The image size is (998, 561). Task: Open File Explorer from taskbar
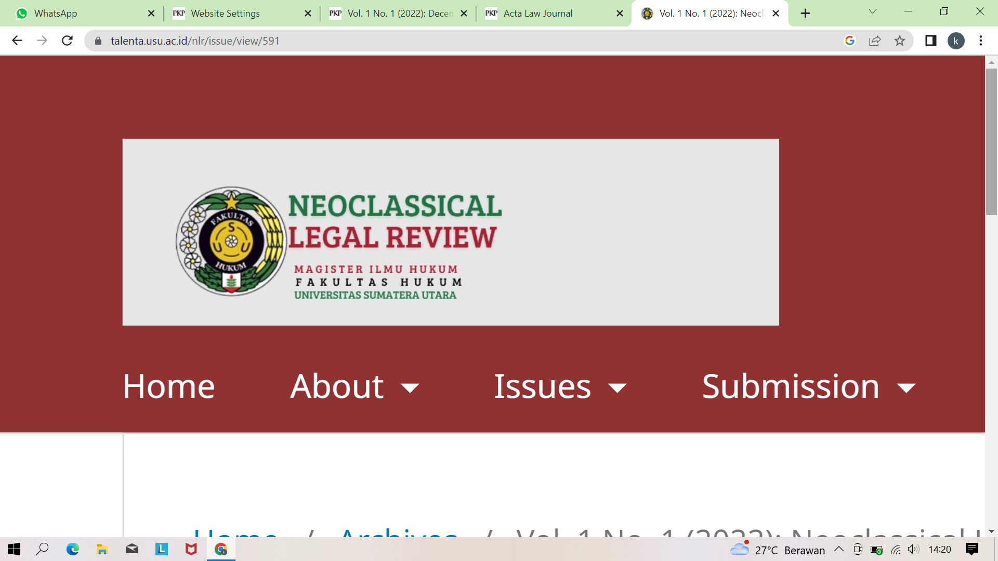[102, 549]
